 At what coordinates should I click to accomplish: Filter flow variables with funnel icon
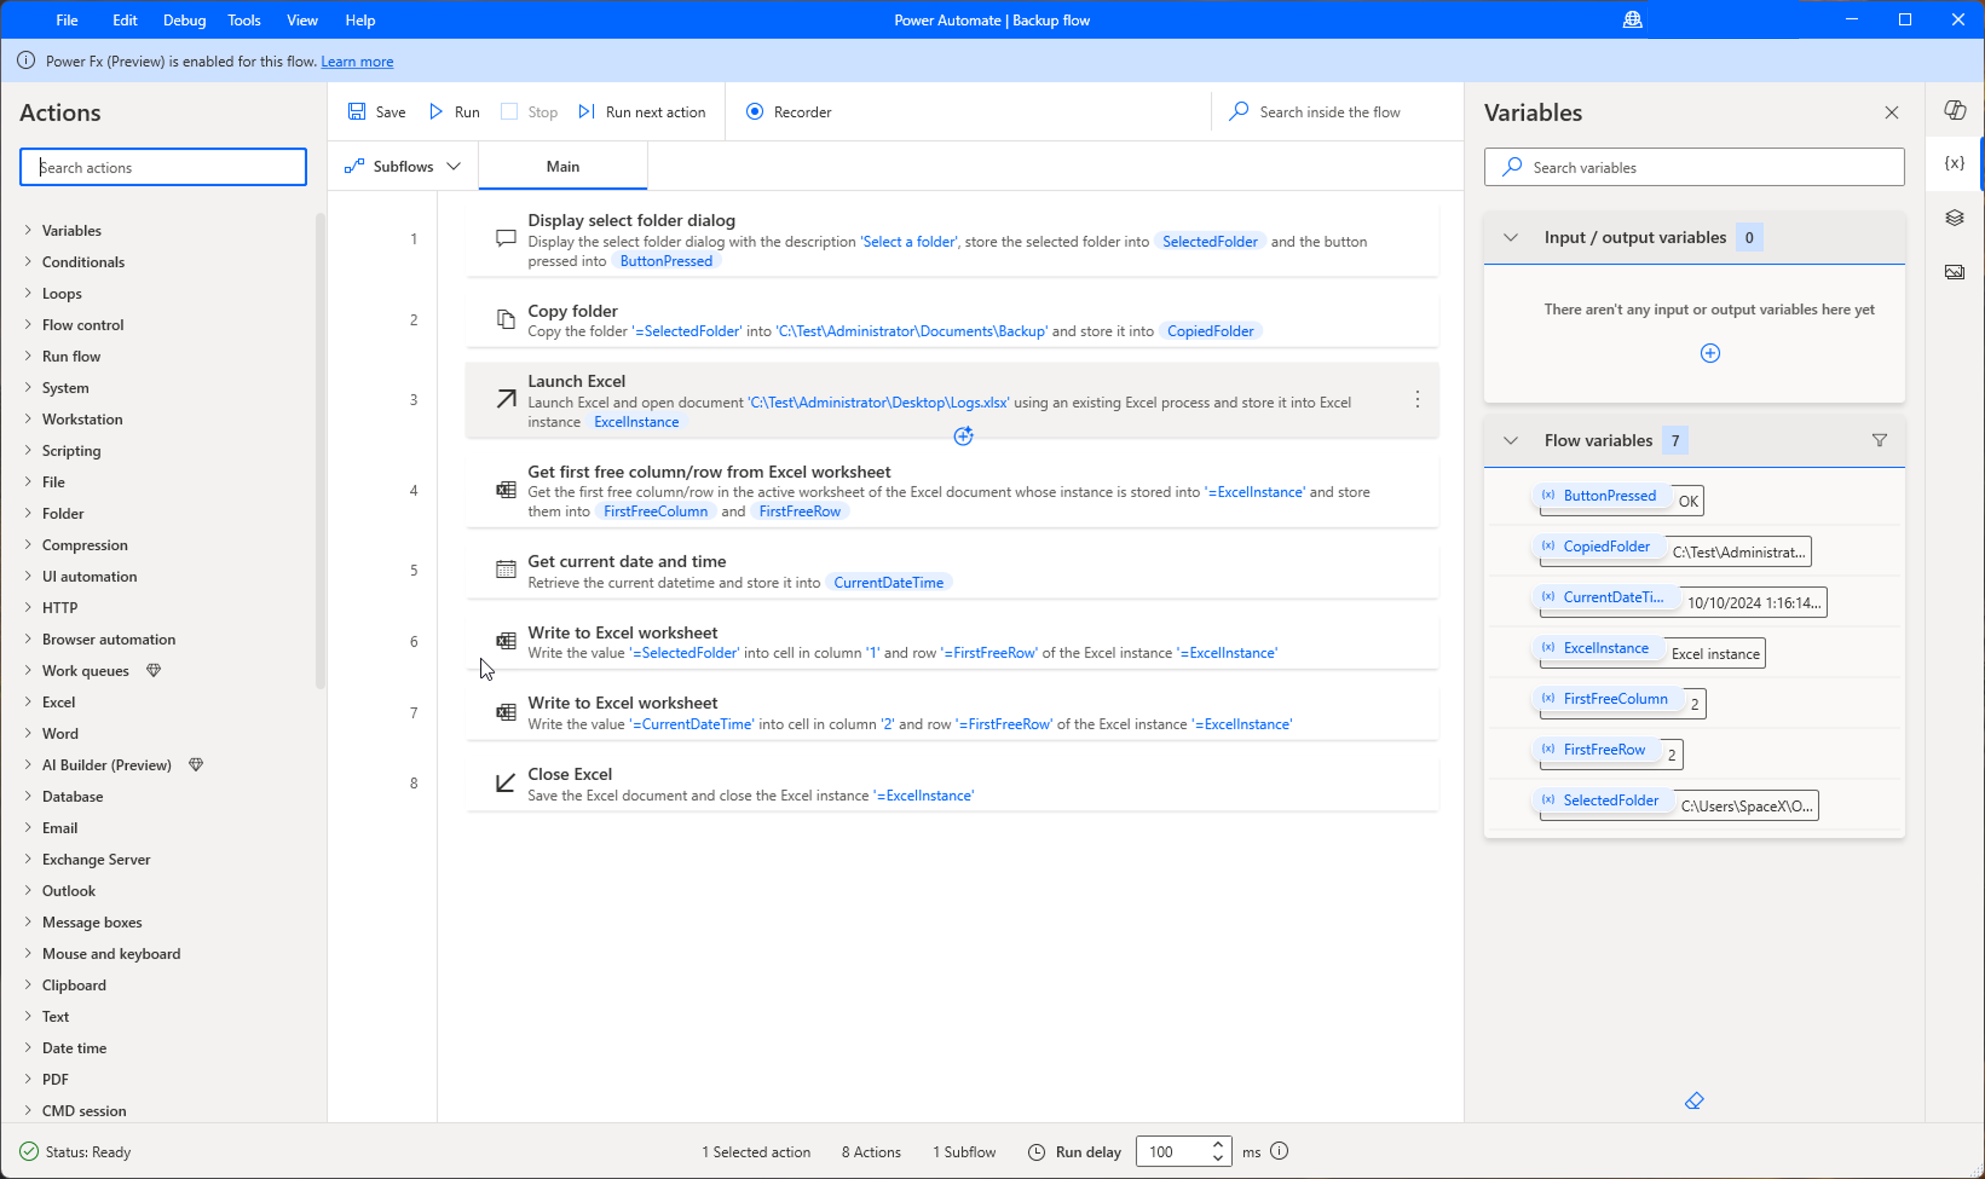click(x=1879, y=440)
